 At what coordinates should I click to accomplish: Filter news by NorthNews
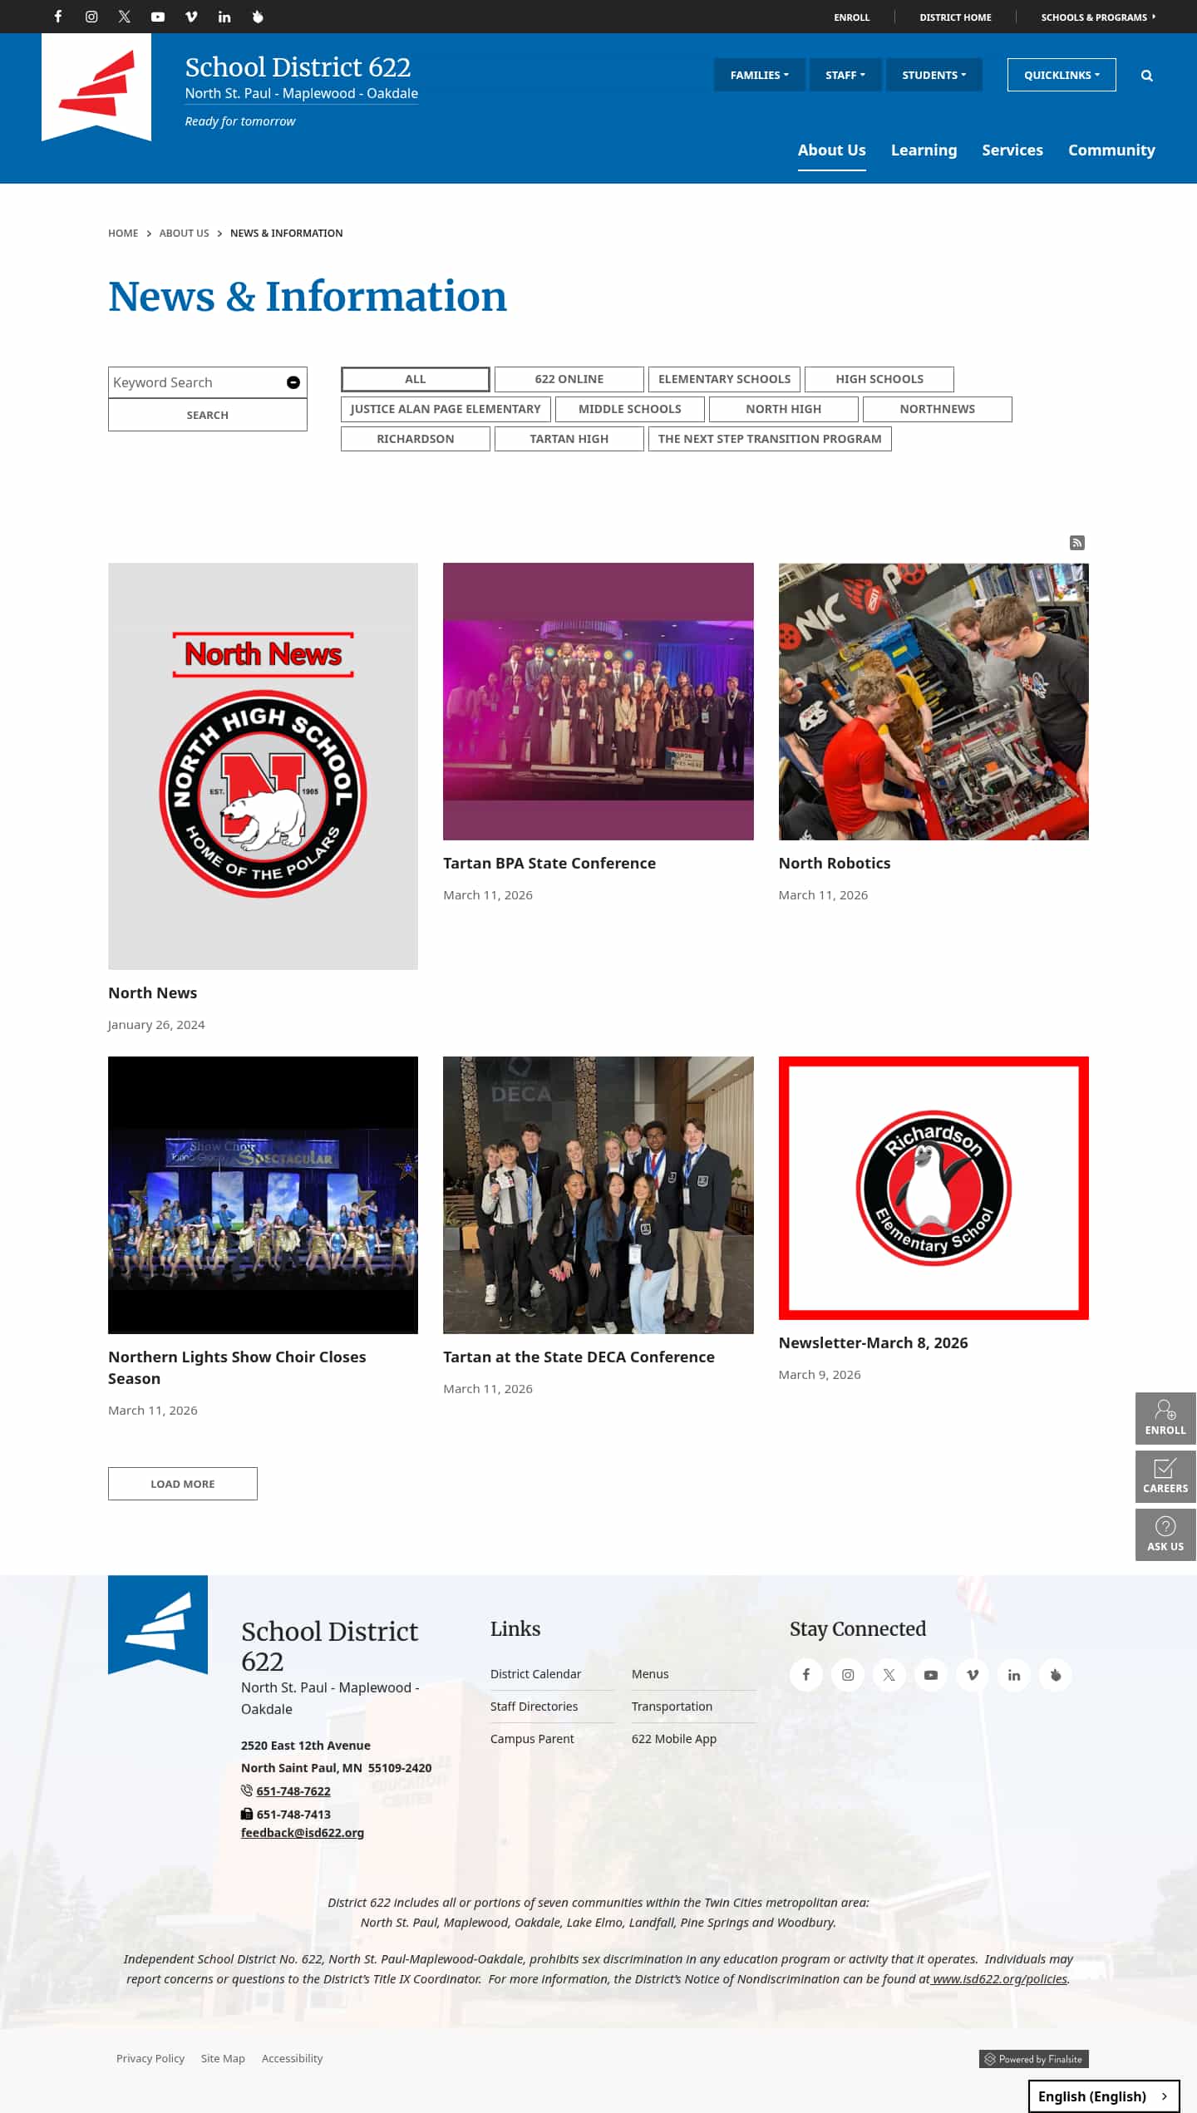pyautogui.click(x=938, y=409)
